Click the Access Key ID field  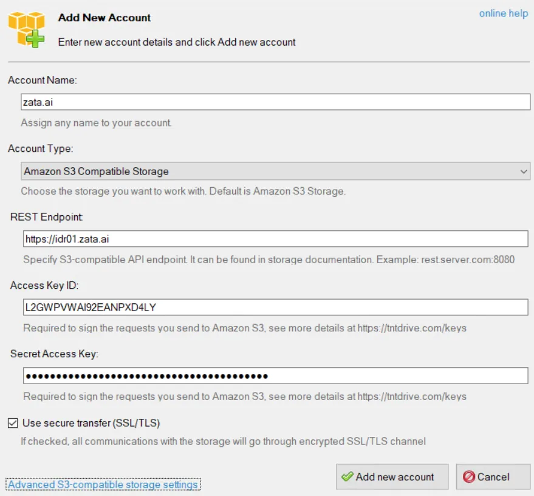pos(275,308)
